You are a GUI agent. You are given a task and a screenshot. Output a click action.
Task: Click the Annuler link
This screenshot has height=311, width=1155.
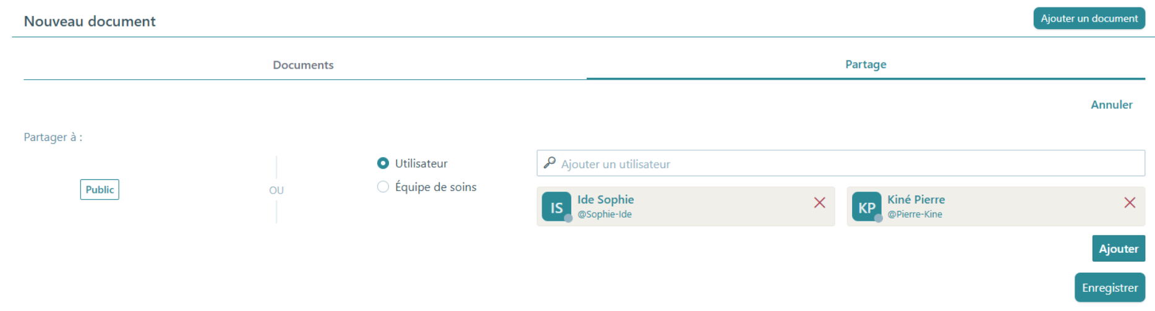(x=1111, y=104)
